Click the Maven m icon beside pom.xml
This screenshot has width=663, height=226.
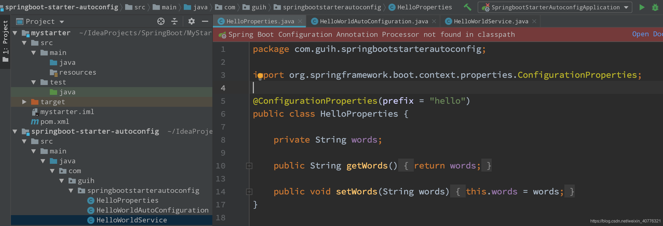click(x=35, y=122)
